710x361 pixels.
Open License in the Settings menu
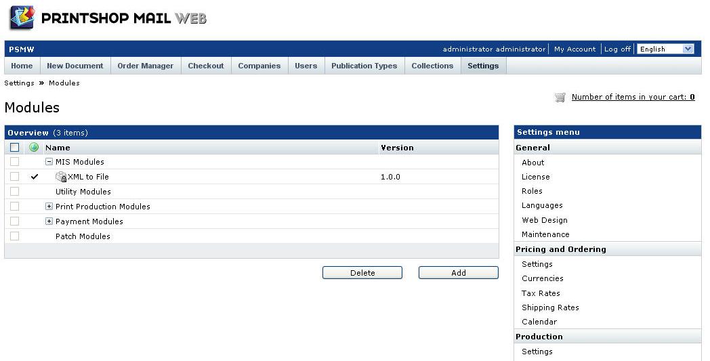pos(536,177)
